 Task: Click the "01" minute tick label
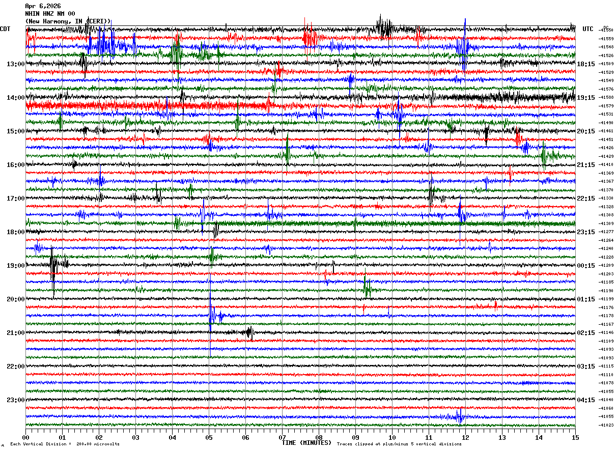(x=62, y=438)
